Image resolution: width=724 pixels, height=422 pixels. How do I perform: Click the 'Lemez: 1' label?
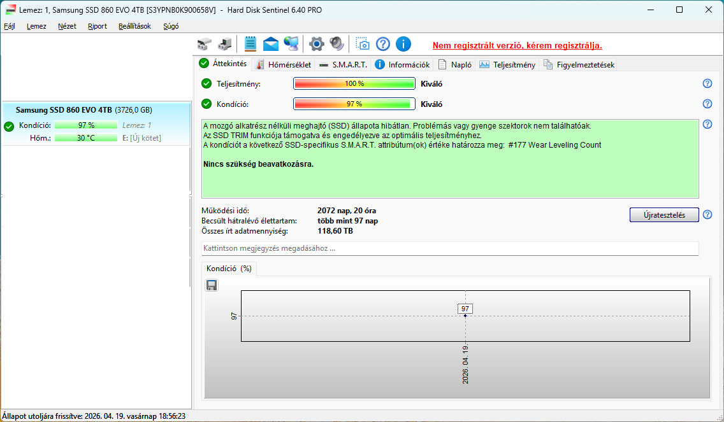tap(136, 125)
